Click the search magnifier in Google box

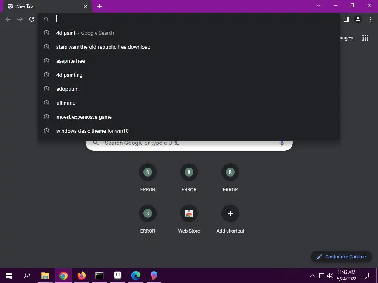click(x=96, y=143)
